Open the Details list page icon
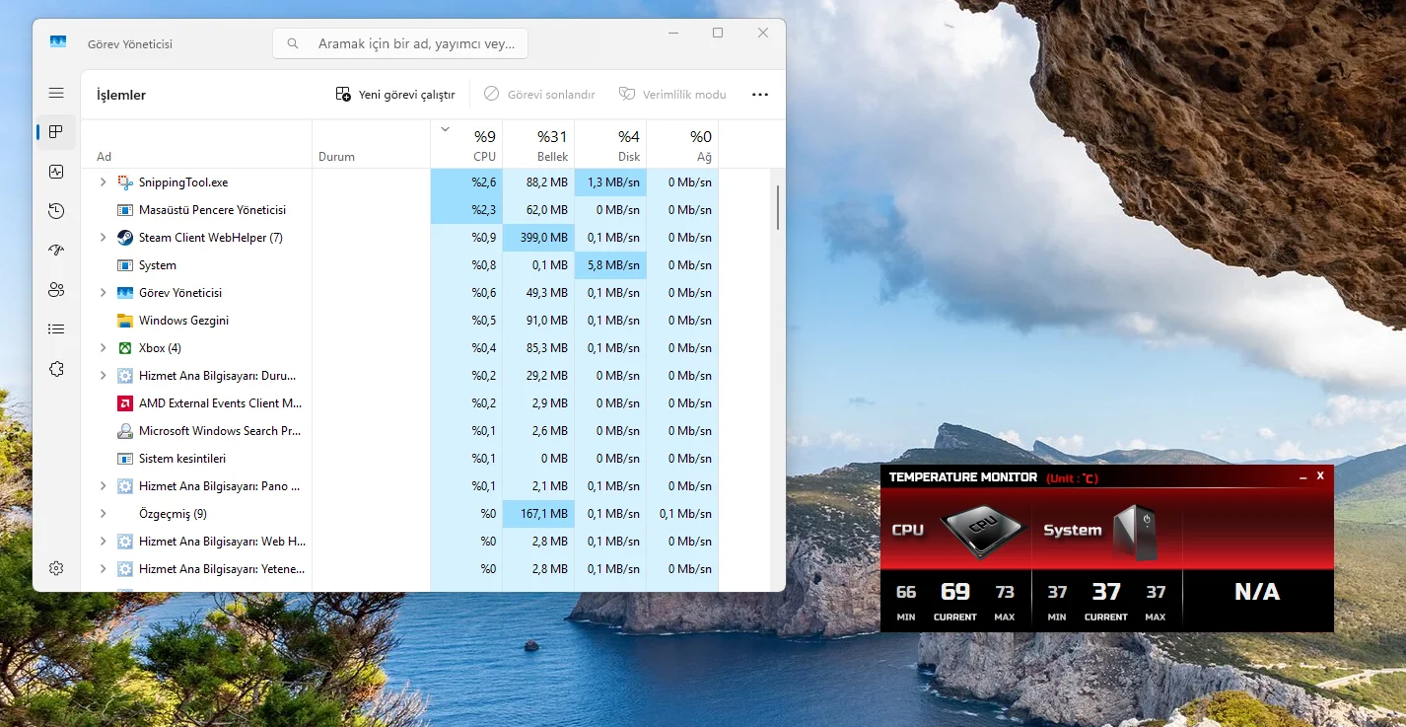The image size is (1406, 727). (56, 329)
